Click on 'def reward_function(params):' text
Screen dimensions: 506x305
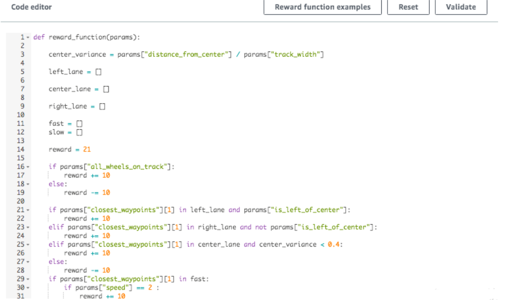87,37
